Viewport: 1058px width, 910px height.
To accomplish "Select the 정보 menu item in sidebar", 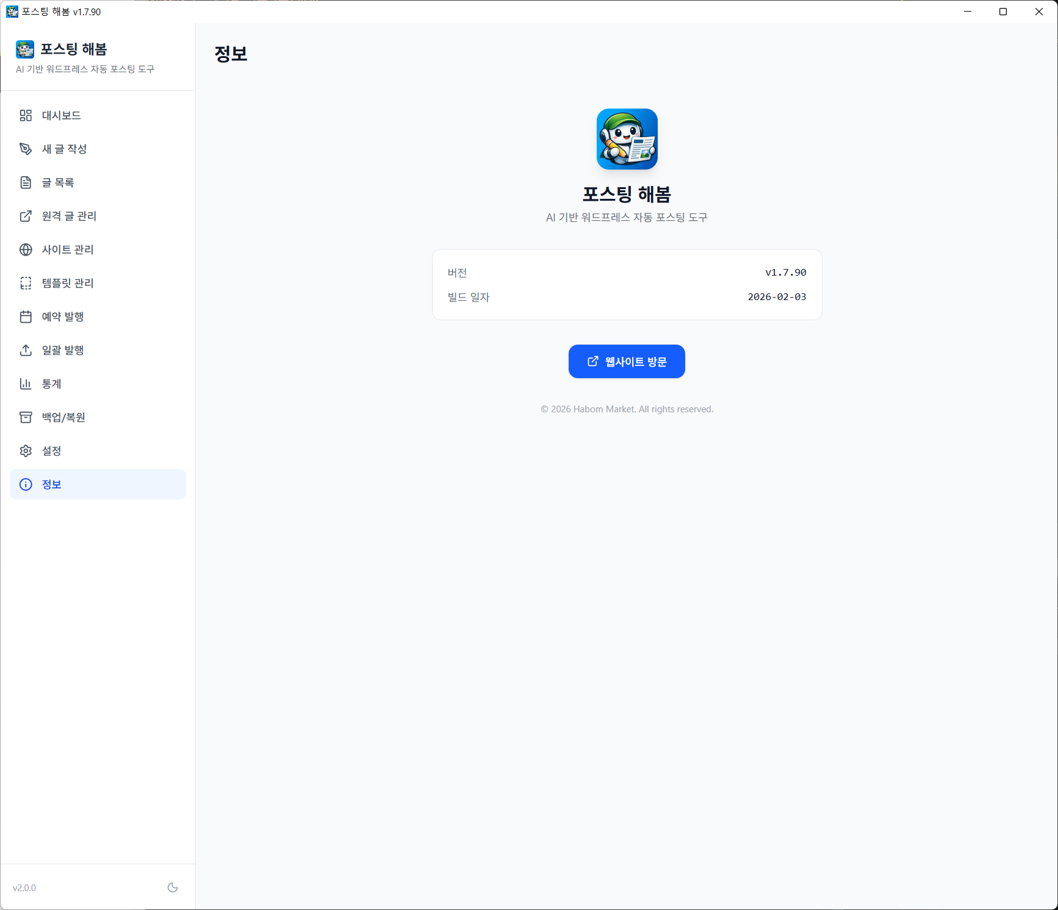I will pyautogui.click(x=98, y=484).
